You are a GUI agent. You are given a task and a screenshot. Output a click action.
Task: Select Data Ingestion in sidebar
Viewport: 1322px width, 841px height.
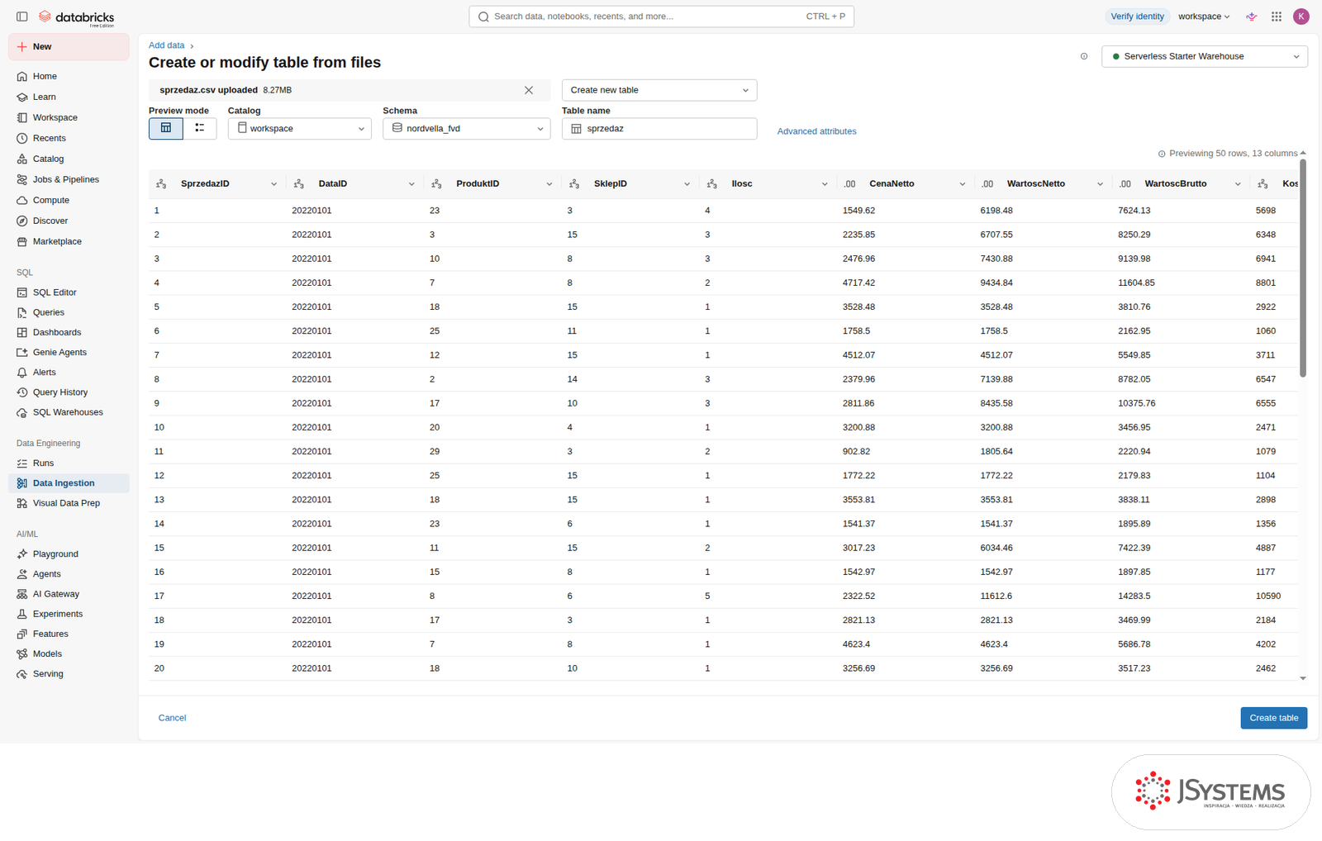click(69, 483)
